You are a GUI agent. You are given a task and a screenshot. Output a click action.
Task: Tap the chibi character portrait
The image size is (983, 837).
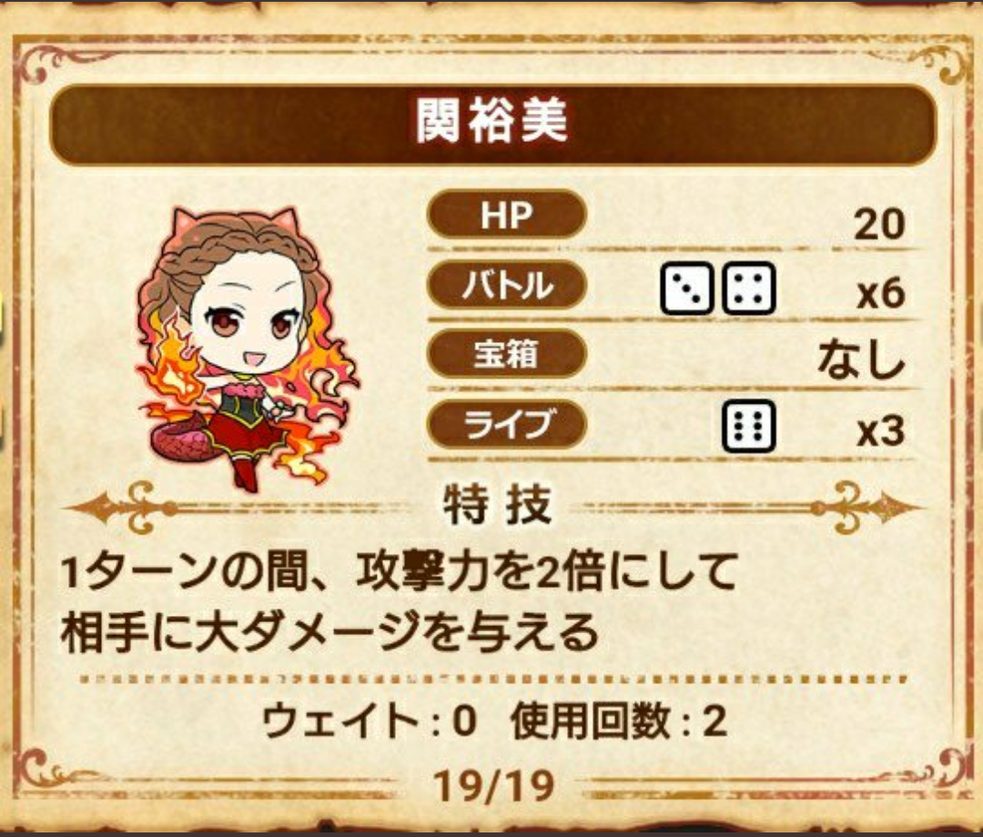(248, 349)
